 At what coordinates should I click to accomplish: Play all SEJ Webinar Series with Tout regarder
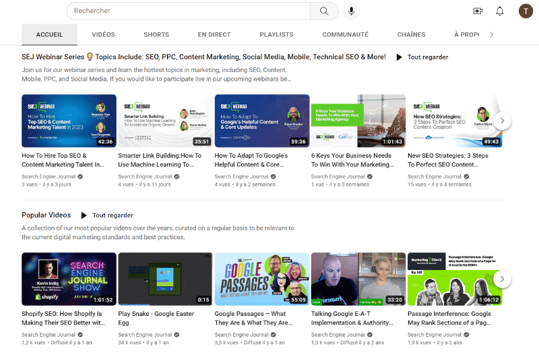[422, 57]
